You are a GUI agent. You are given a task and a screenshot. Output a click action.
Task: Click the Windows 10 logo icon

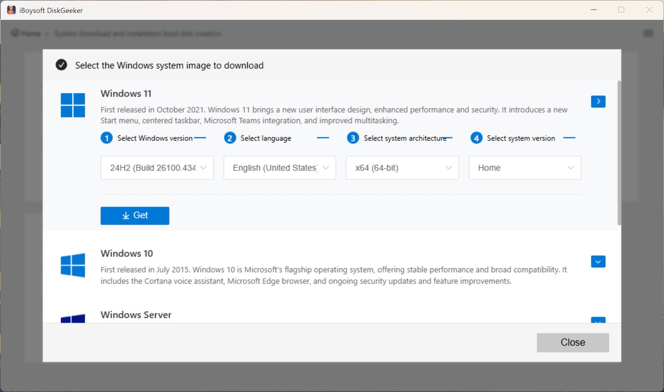point(73,265)
